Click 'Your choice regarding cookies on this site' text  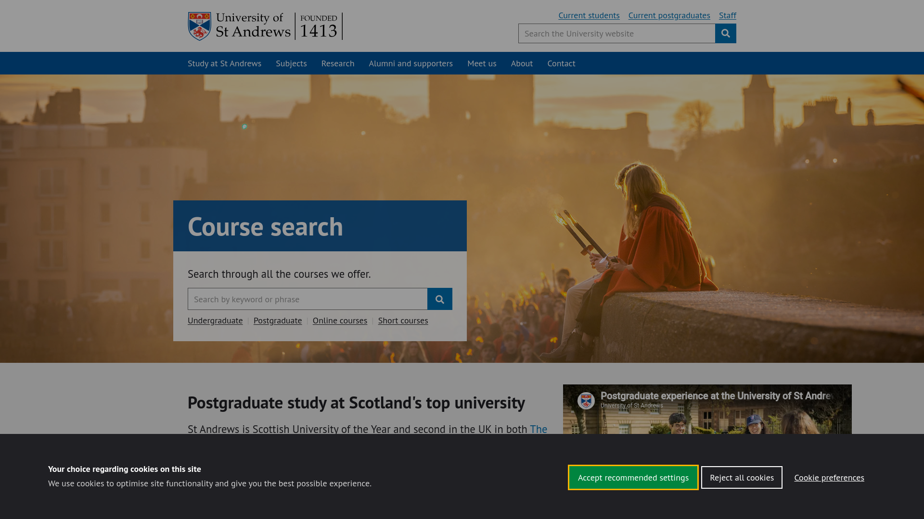pos(125,469)
